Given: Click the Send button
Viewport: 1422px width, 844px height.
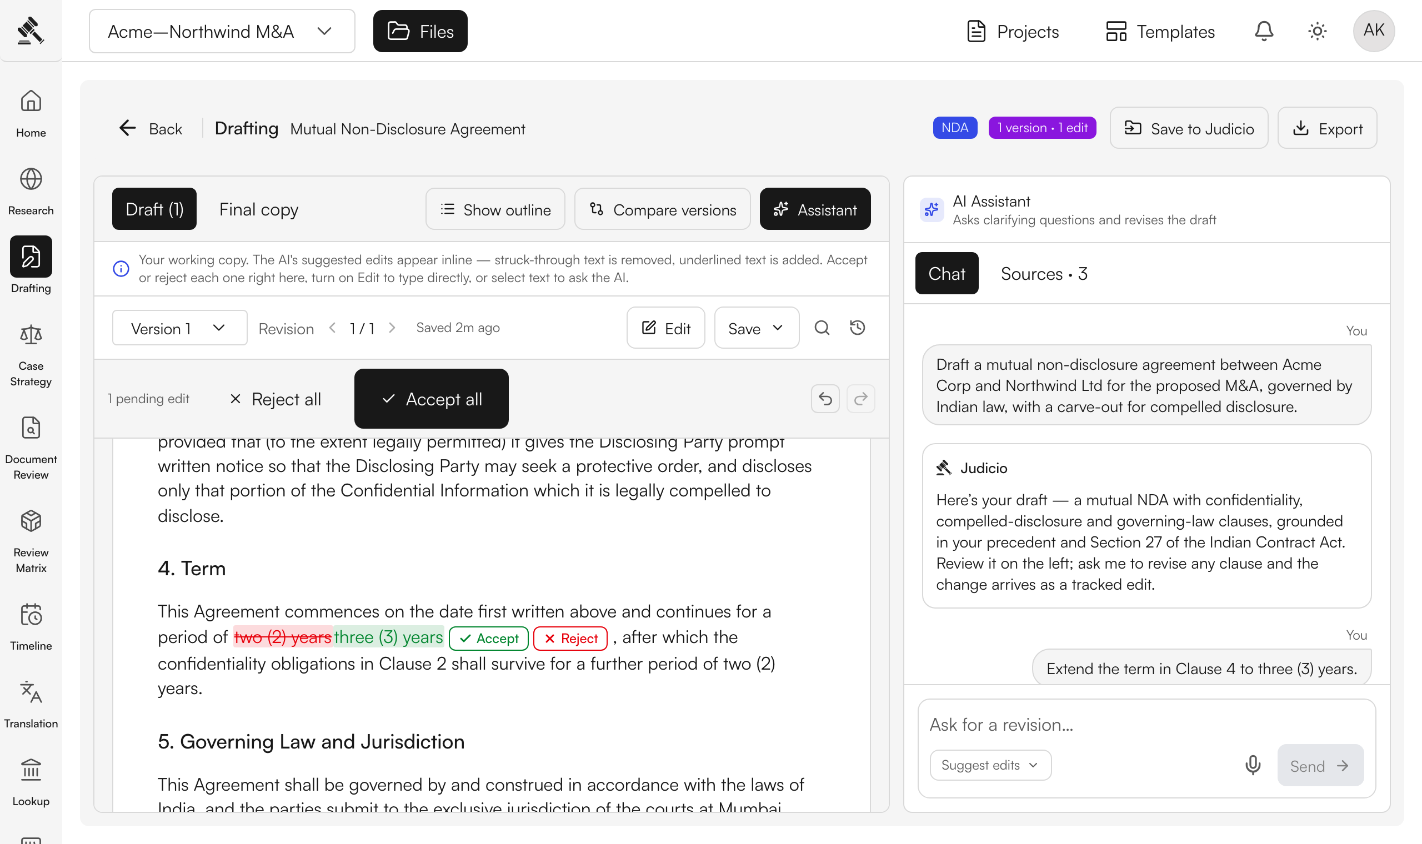Looking at the screenshot, I should (x=1320, y=766).
